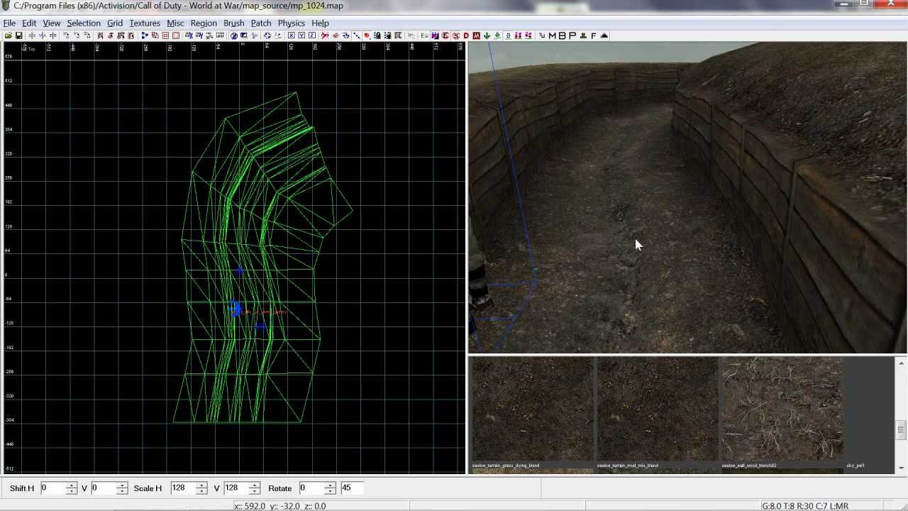Click the underlined green down-arrow icon
This screenshot has width=908, height=511.
497,35
